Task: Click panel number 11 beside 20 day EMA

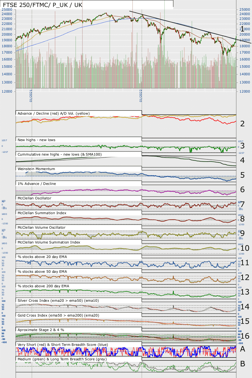Action: 245,263
